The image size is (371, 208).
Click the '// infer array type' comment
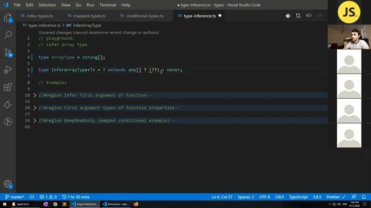(63, 44)
